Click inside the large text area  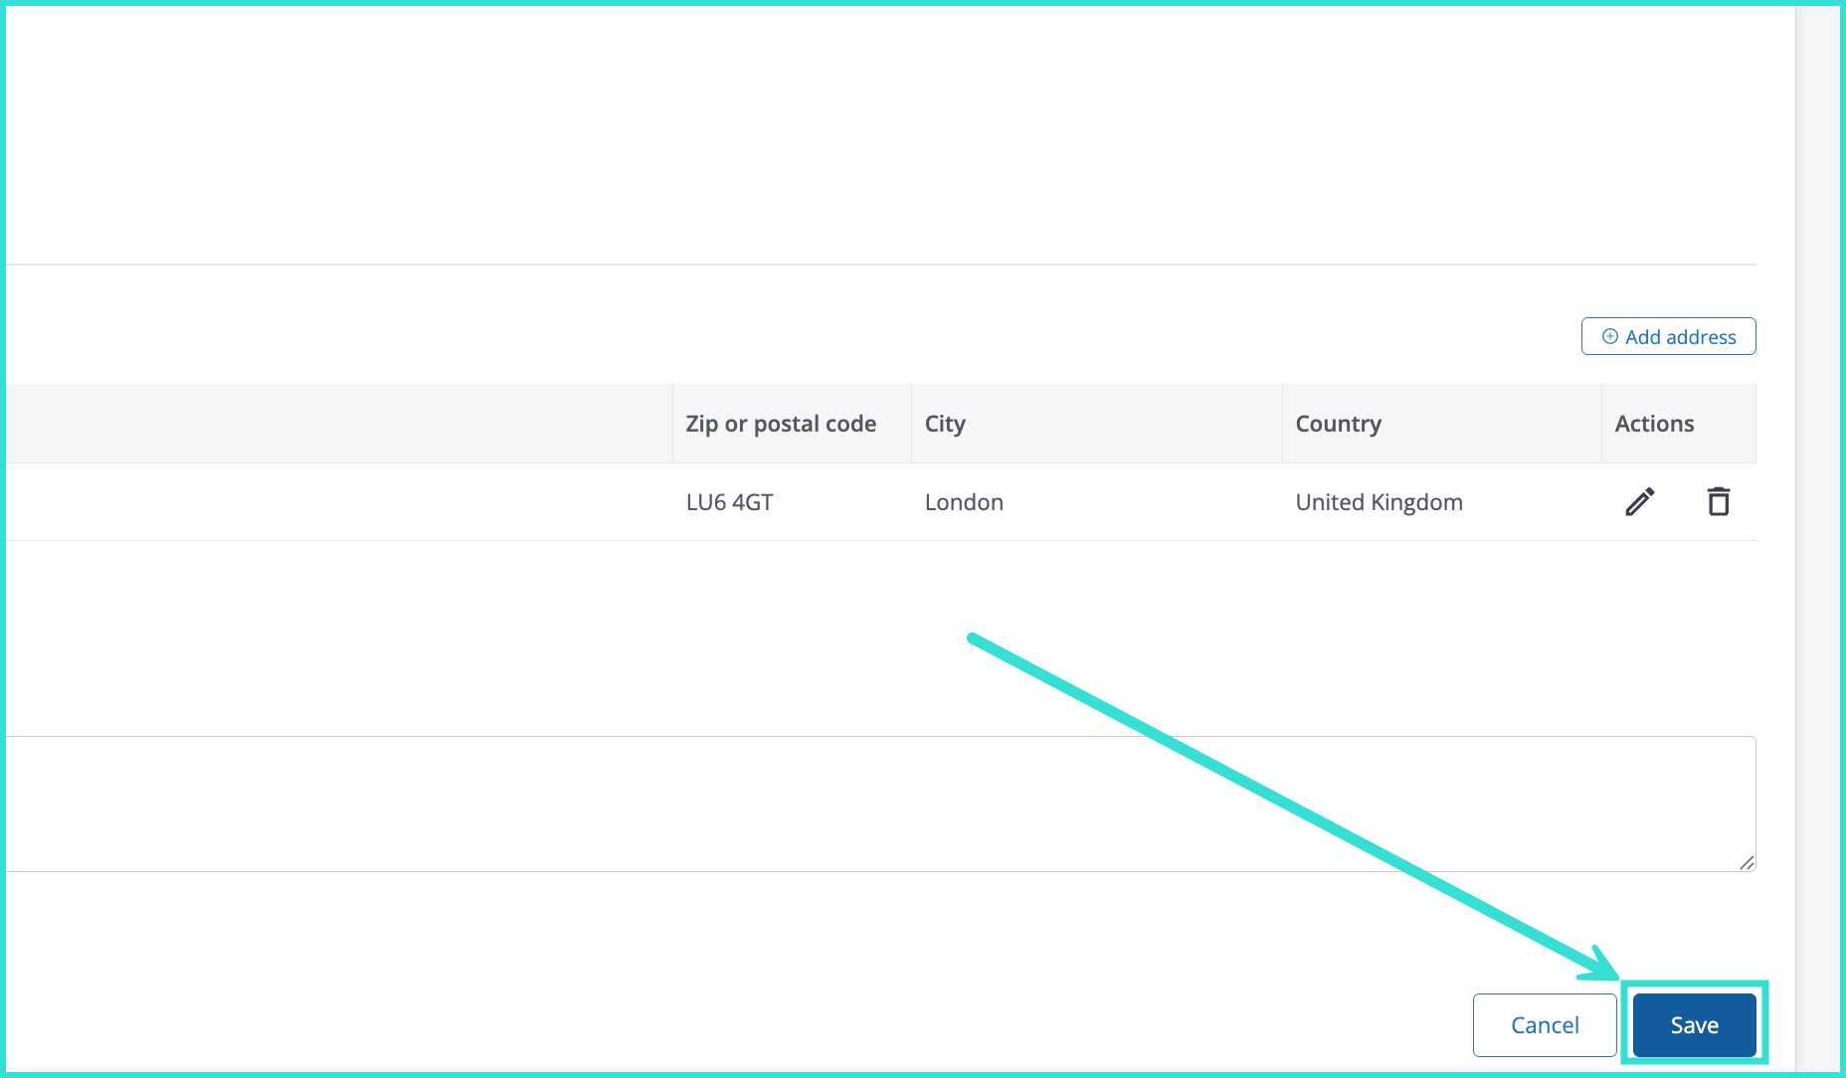point(875,804)
